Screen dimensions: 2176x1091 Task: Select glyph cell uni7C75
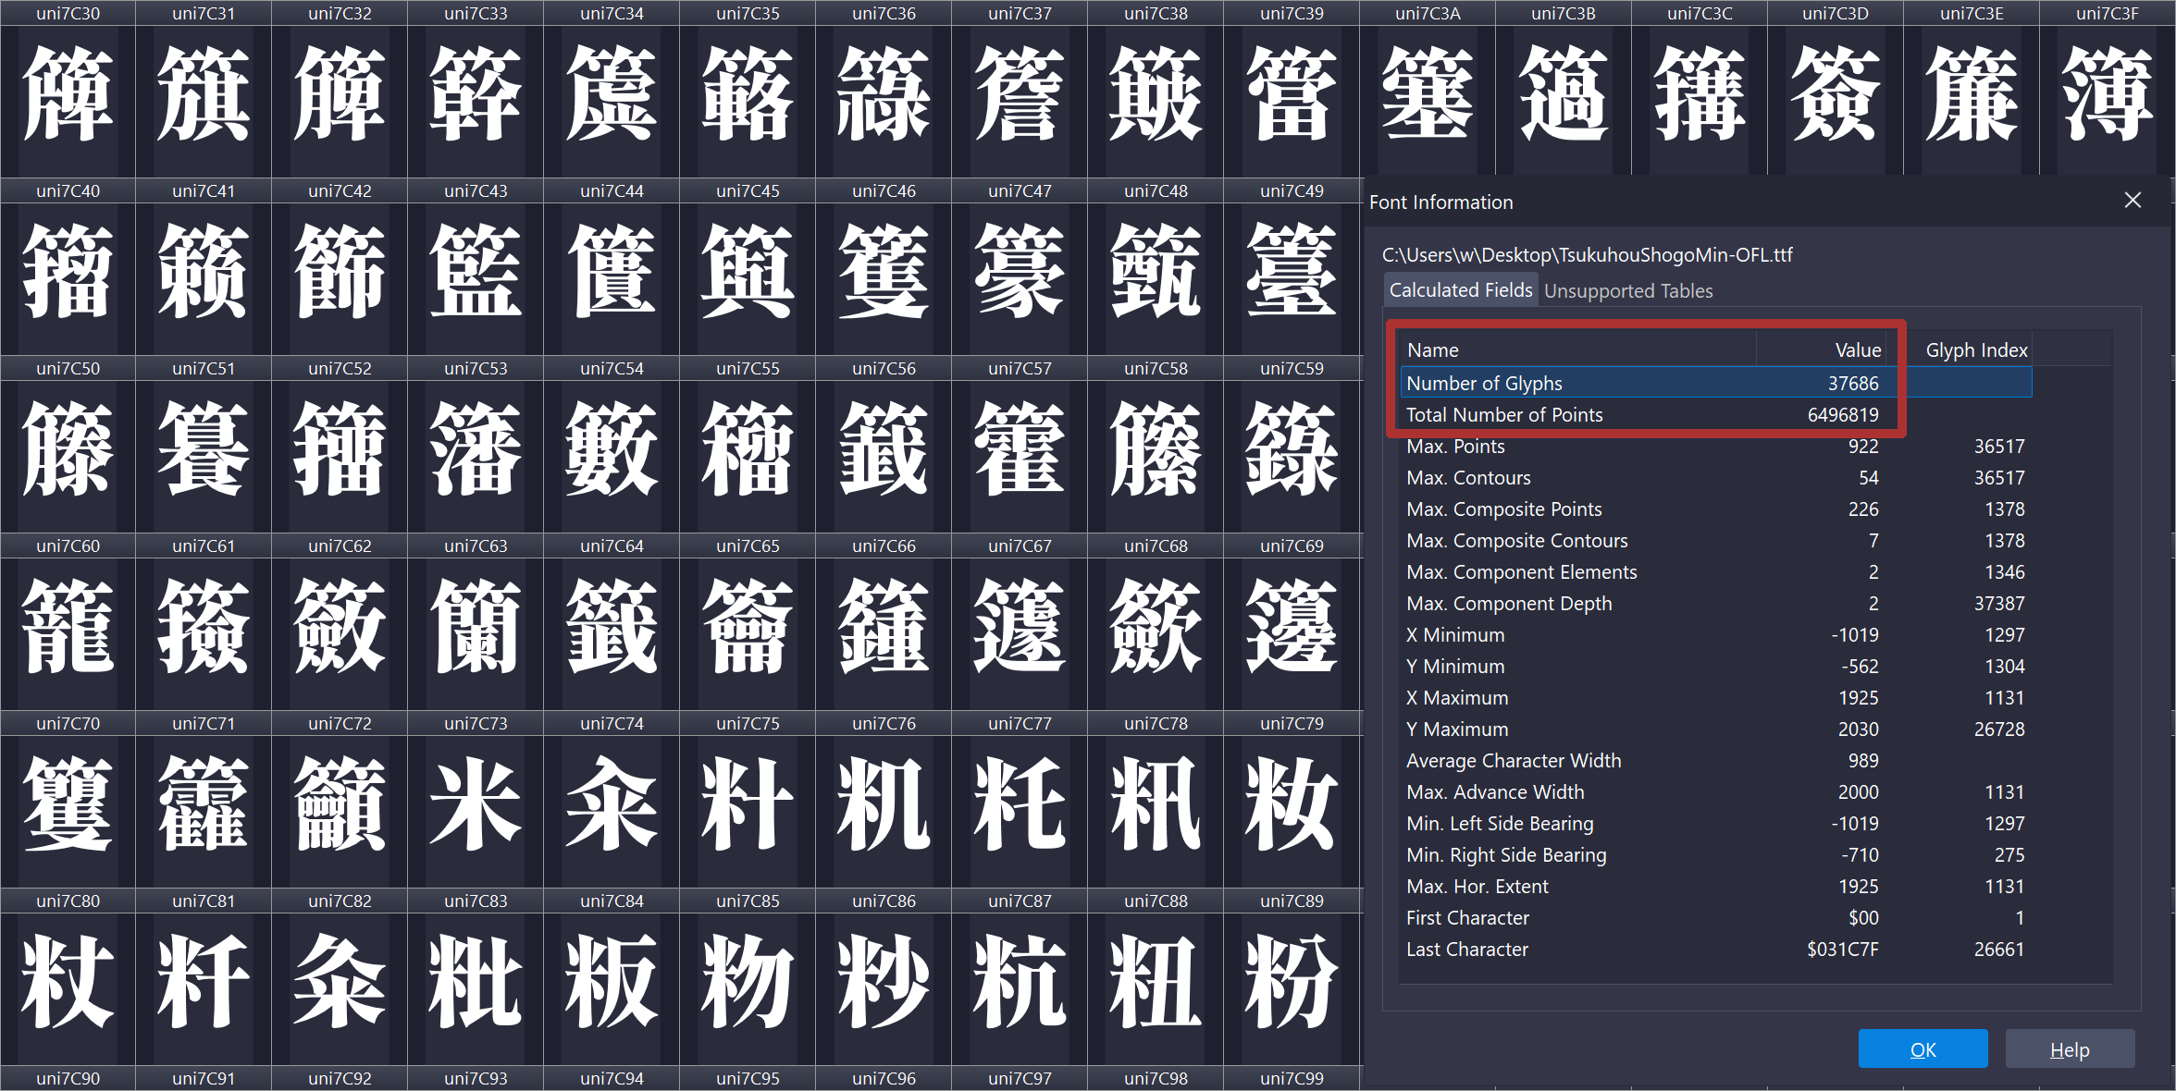click(748, 799)
